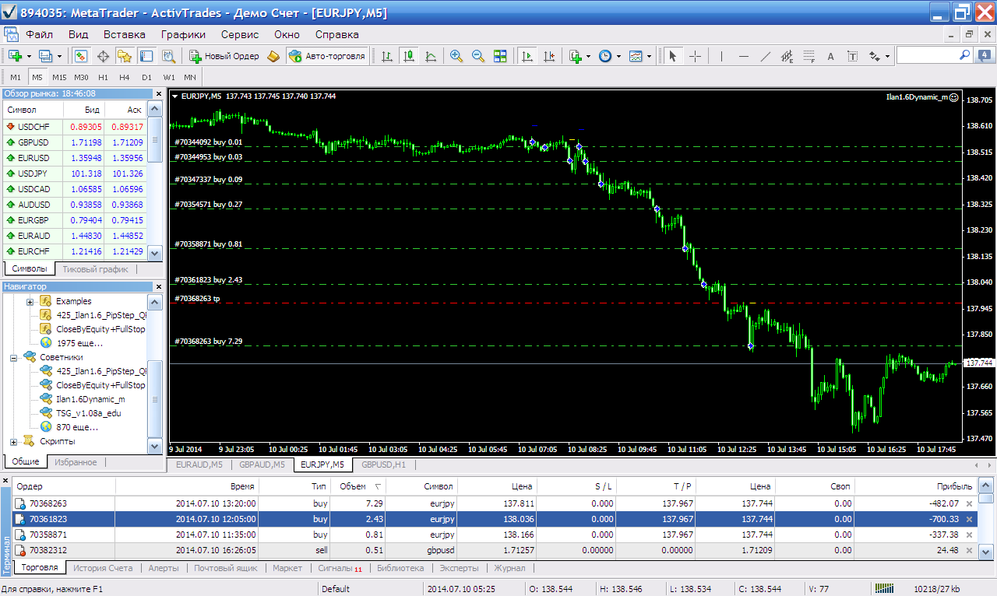Open the Profiles icon in toolbar
997x596 pixels.
pyautogui.click(x=45, y=56)
